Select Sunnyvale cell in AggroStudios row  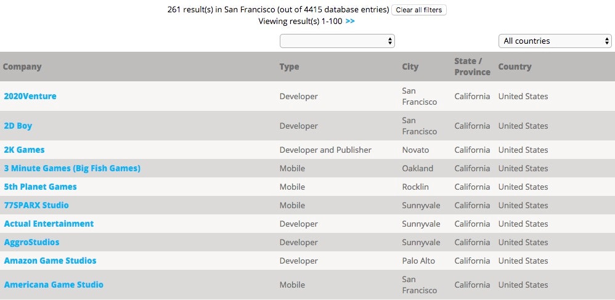(x=422, y=242)
